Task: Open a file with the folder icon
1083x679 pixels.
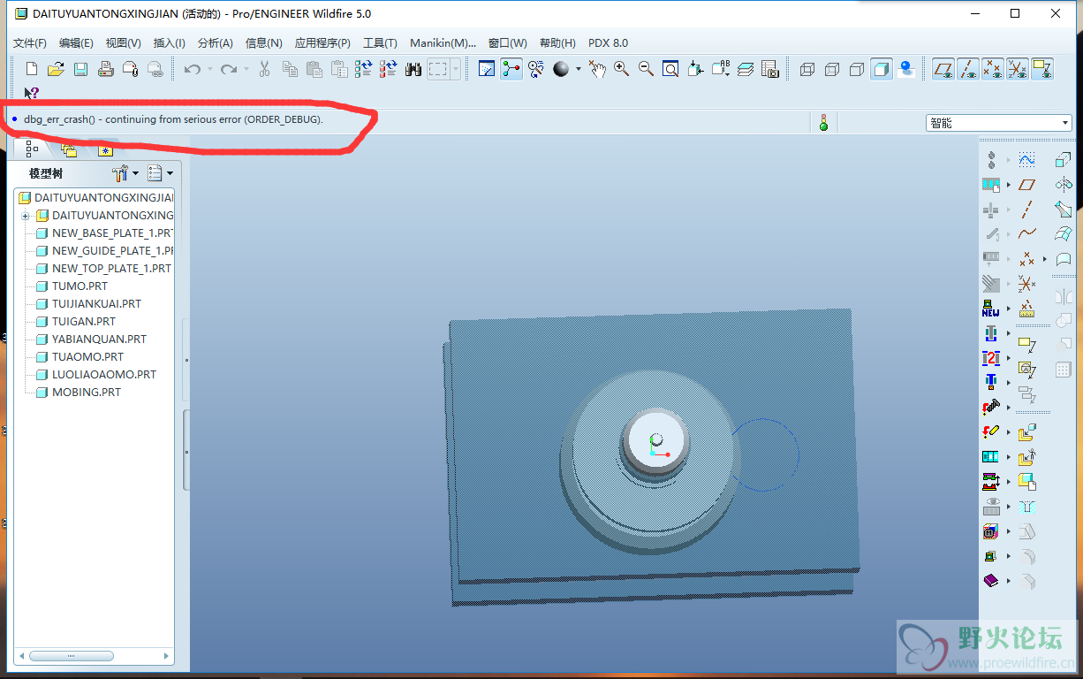Action: (56, 69)
